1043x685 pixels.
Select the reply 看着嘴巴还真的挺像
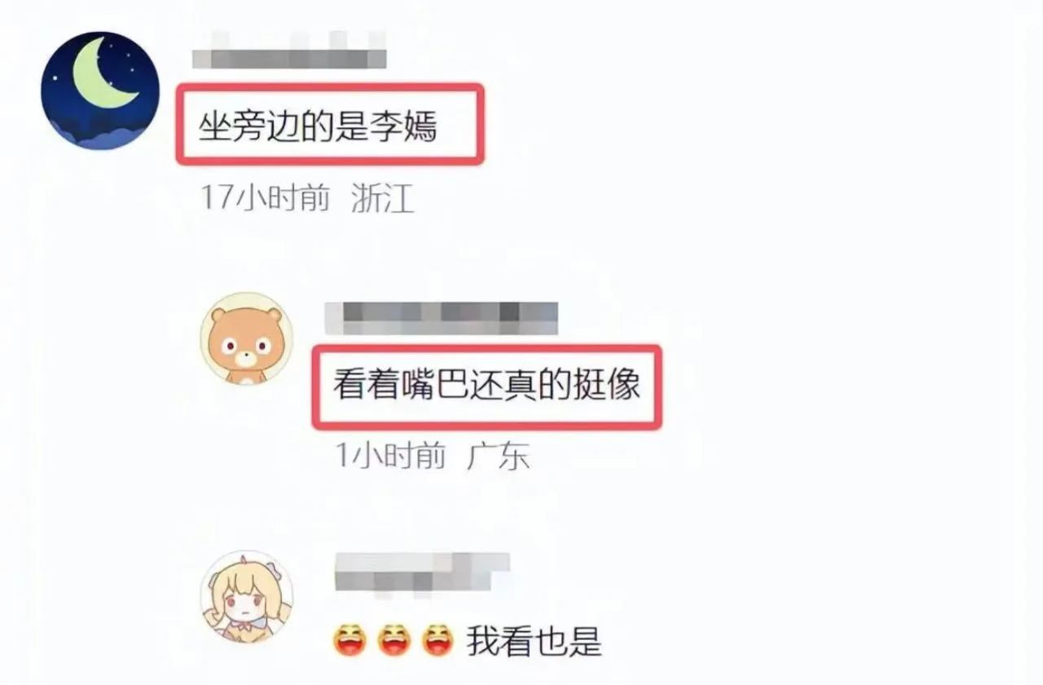[486, 386]
